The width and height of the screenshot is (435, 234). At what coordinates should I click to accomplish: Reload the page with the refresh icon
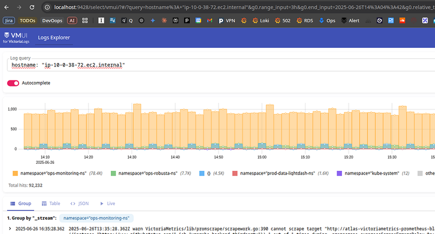pyautogui.click(x=32, y=7)
